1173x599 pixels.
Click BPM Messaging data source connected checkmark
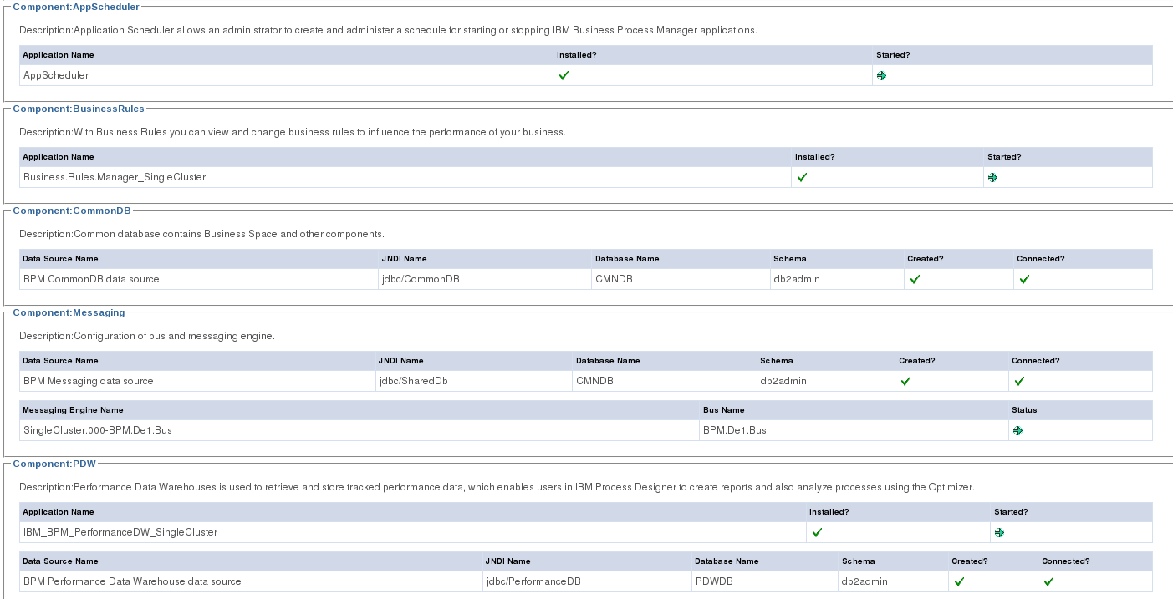[x=1019, y=381]
